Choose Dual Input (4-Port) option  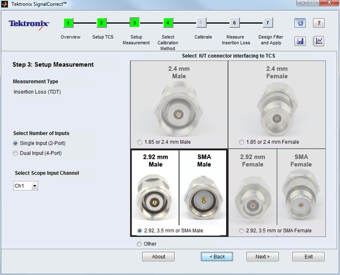pos(16,153)
